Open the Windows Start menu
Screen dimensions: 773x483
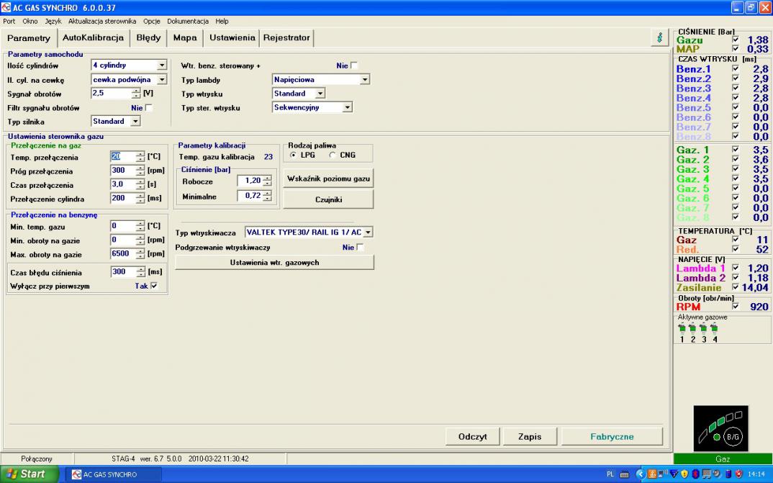[26, 474]
